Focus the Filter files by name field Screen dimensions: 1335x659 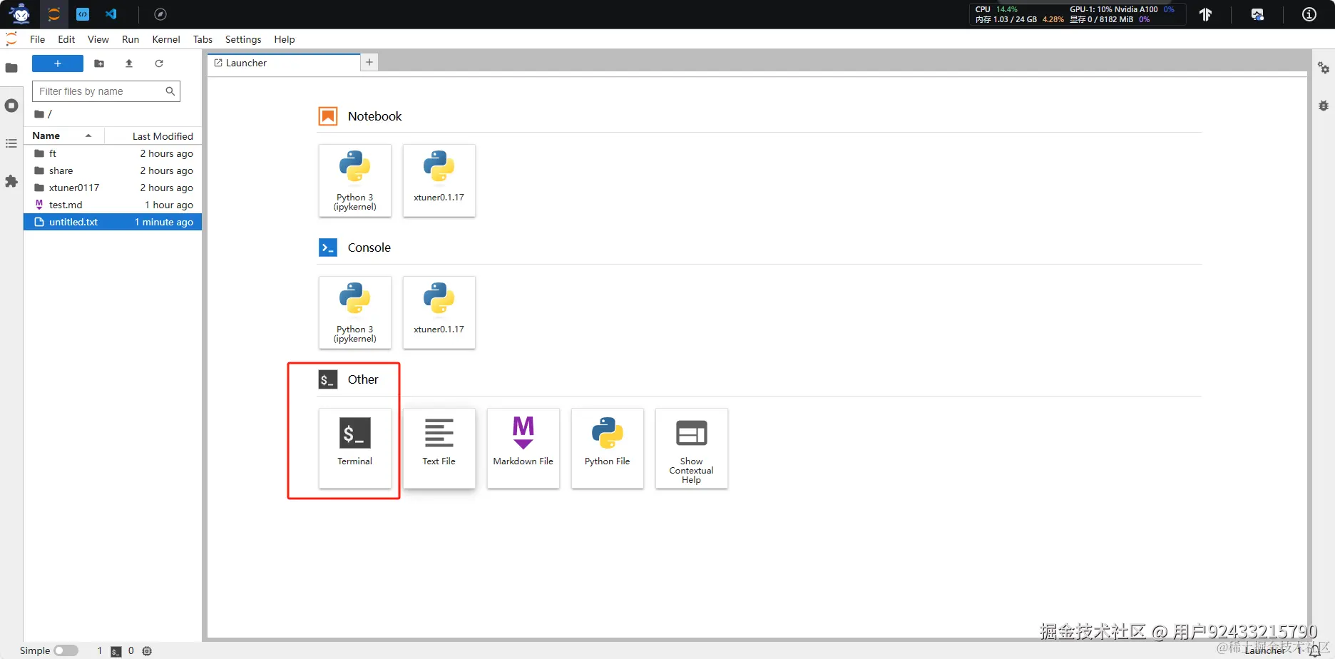(x=106, y=91)
